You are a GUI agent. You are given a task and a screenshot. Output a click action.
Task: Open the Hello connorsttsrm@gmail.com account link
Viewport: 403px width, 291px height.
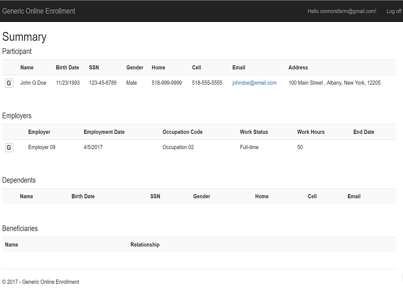point(342,11)
